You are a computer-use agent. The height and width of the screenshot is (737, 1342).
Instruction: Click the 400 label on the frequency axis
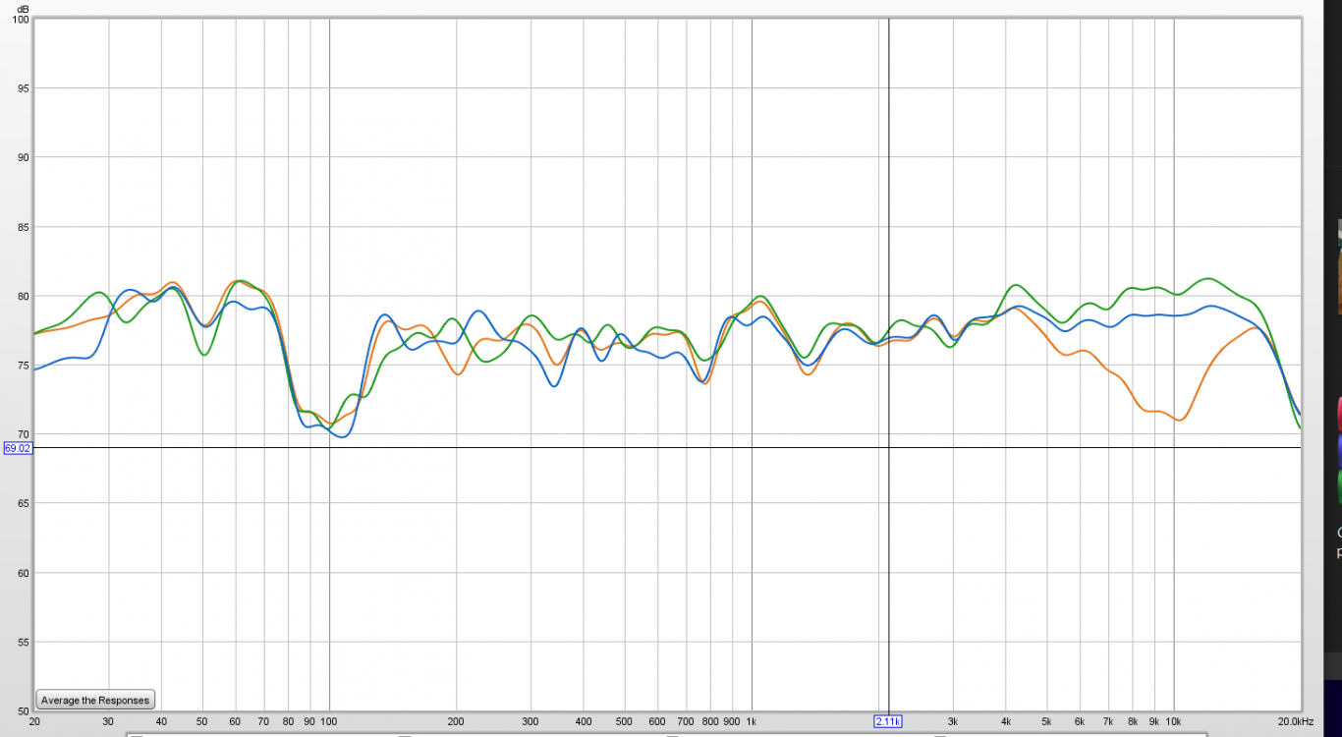tap(584, 721)
